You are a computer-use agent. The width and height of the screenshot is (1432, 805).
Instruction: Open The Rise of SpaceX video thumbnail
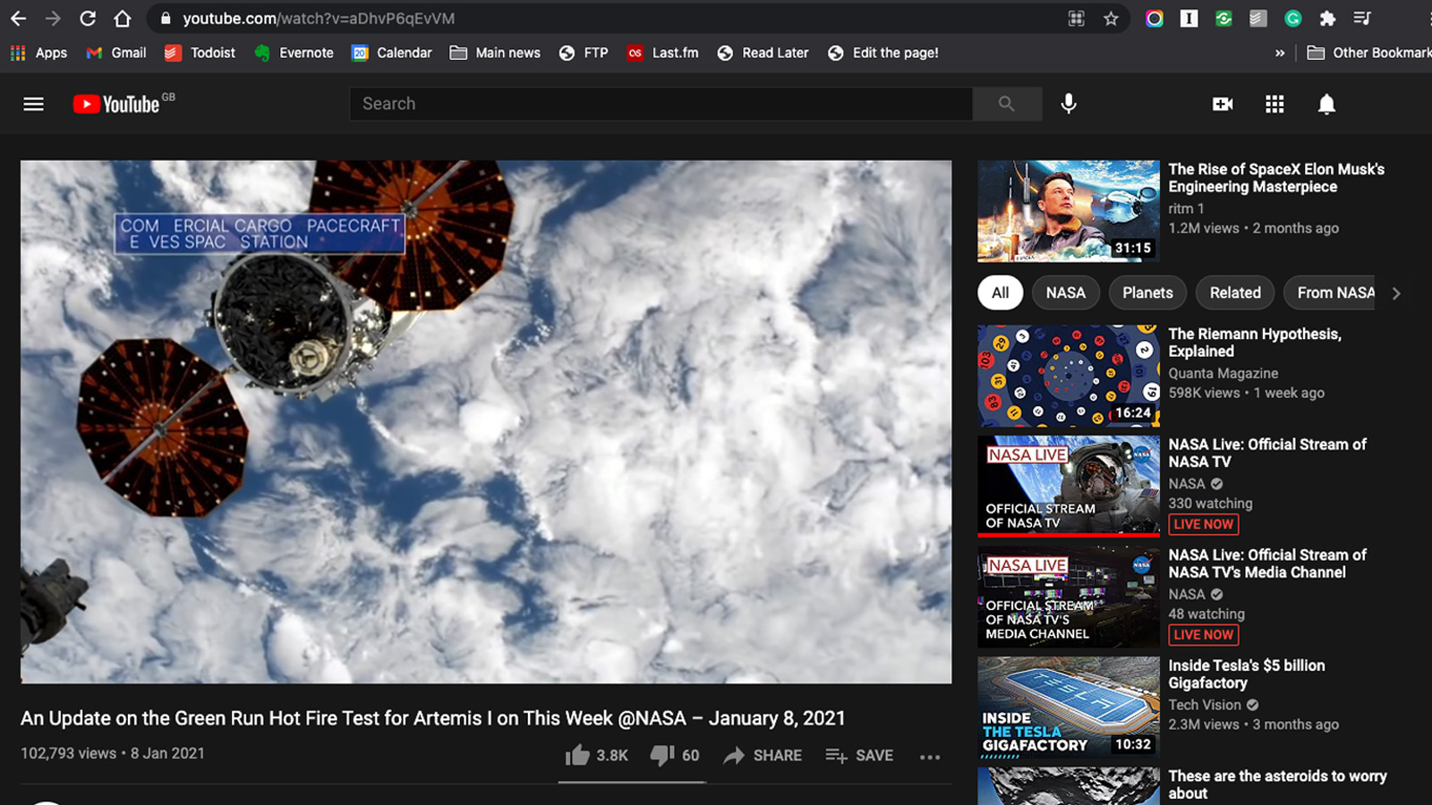pos(1069,211)
